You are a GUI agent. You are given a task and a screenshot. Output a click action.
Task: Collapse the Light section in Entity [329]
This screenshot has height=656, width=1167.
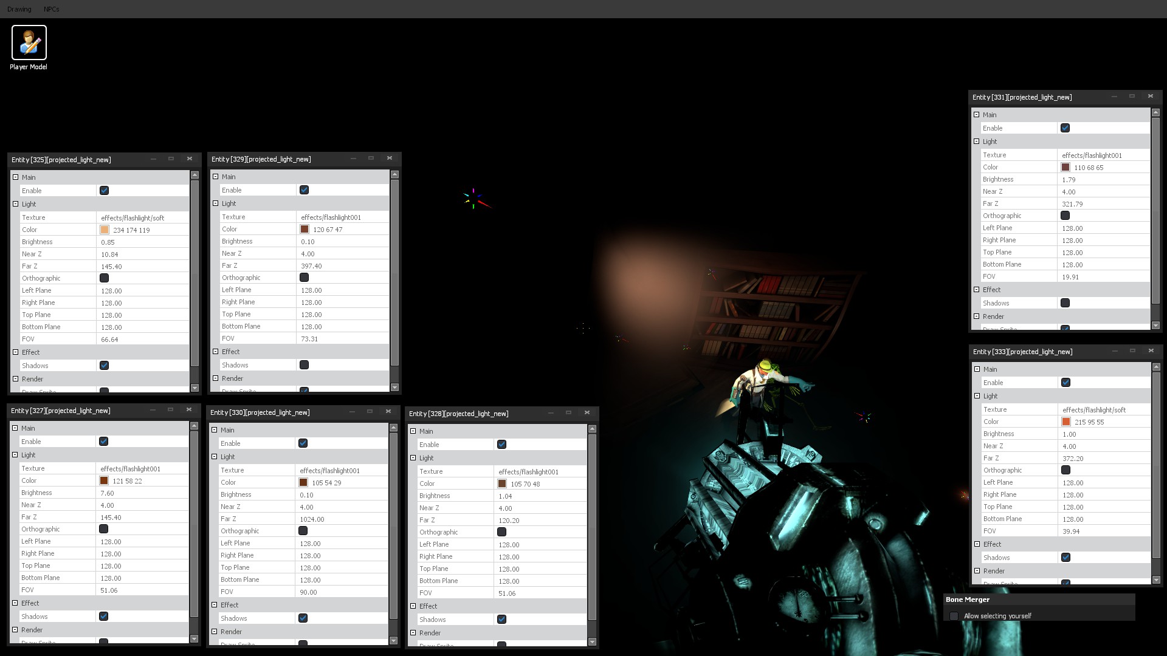tap(216, 203)
